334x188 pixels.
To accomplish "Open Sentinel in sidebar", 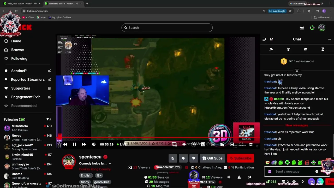I will point(27,71).
